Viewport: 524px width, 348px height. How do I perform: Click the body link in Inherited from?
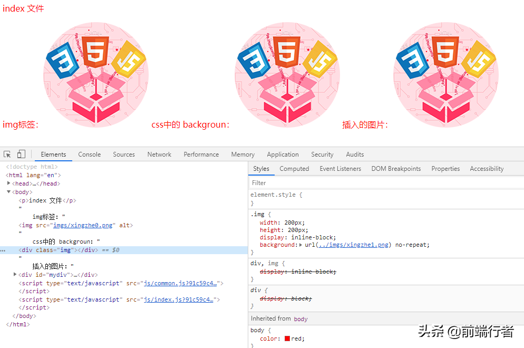(x=300, y=319)
